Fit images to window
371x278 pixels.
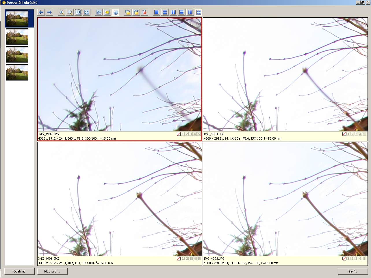[x=87, y=12]
